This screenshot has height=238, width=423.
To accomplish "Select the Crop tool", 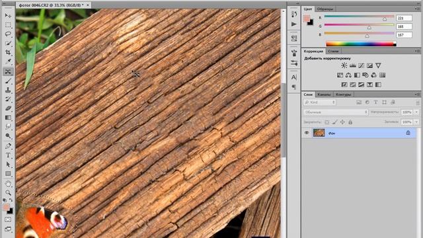I will (8, 52).
